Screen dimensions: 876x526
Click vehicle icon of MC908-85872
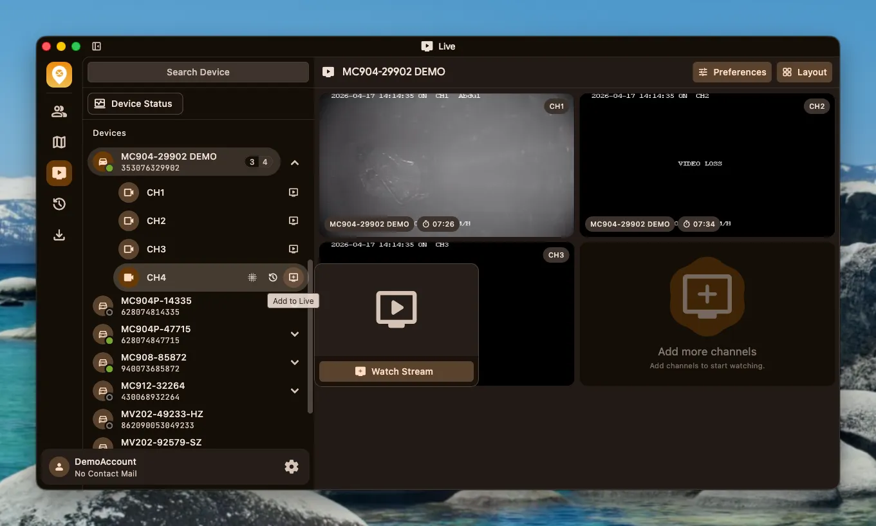point(103,362)
